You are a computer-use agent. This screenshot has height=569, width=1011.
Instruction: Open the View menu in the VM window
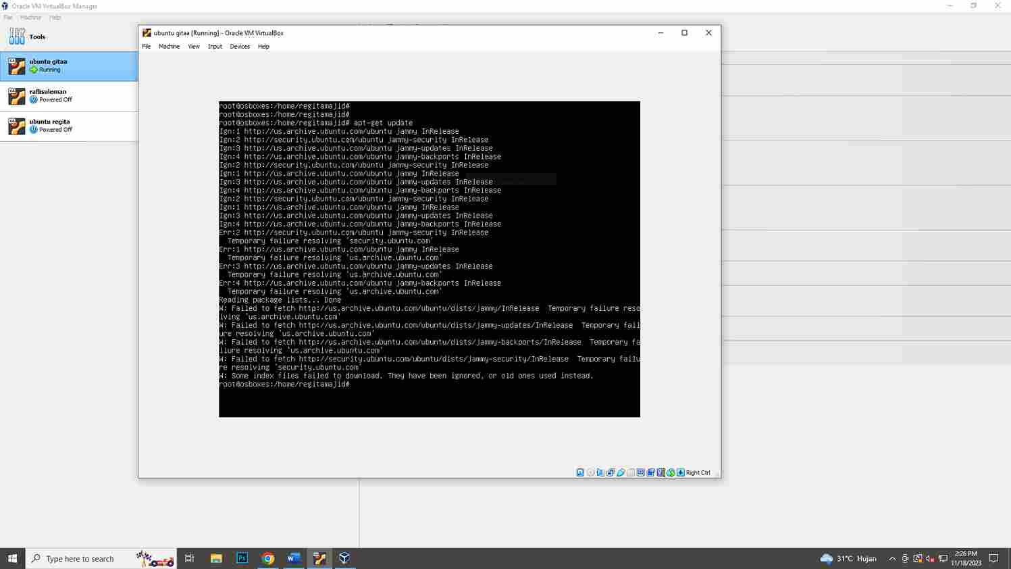tap(194, 47)
